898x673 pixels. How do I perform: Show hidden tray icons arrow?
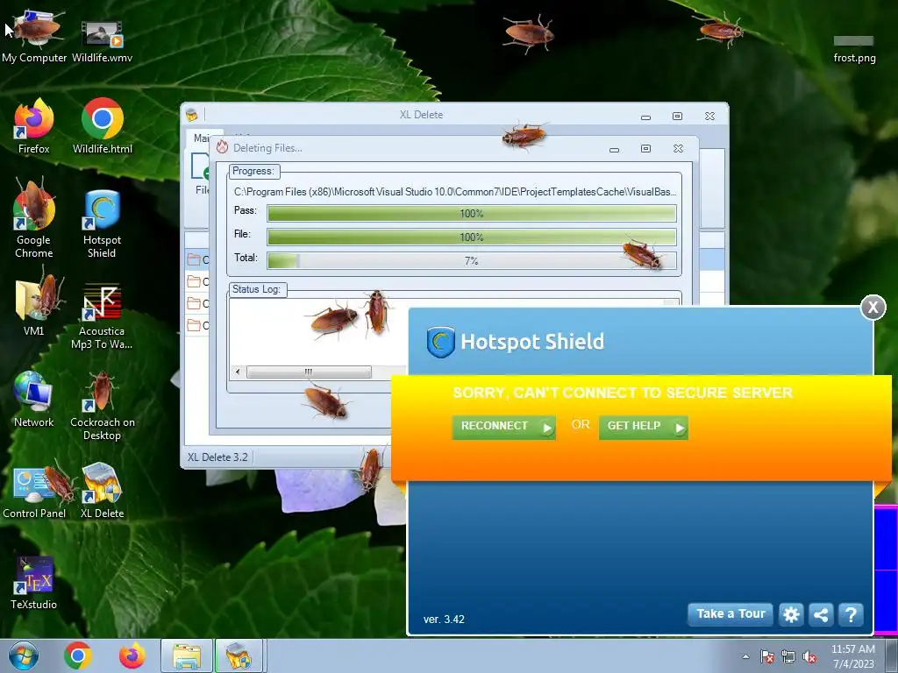[745, 657]
